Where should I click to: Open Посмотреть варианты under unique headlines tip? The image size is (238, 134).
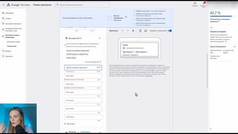(143, 20)
